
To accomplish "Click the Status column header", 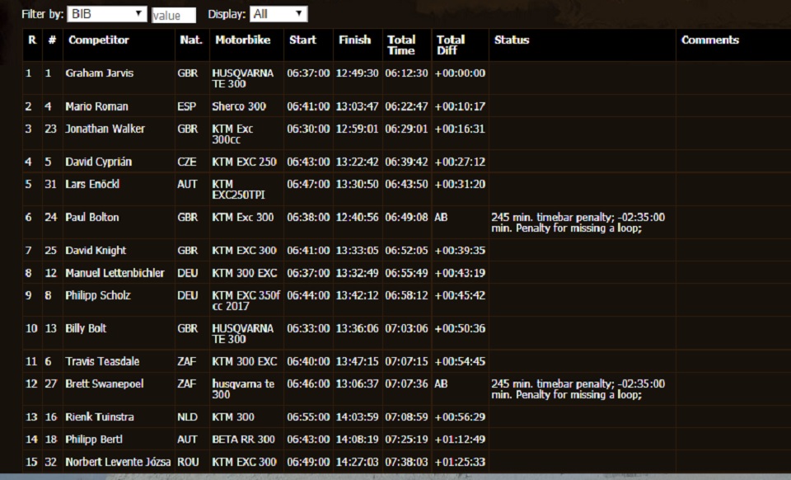I will coord(512,40).
